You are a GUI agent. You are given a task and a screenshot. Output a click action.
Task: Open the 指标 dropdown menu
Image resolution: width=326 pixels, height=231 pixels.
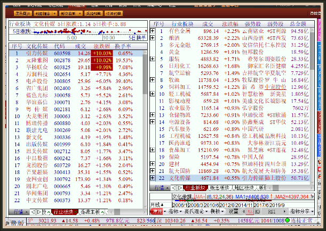[175, 211]
